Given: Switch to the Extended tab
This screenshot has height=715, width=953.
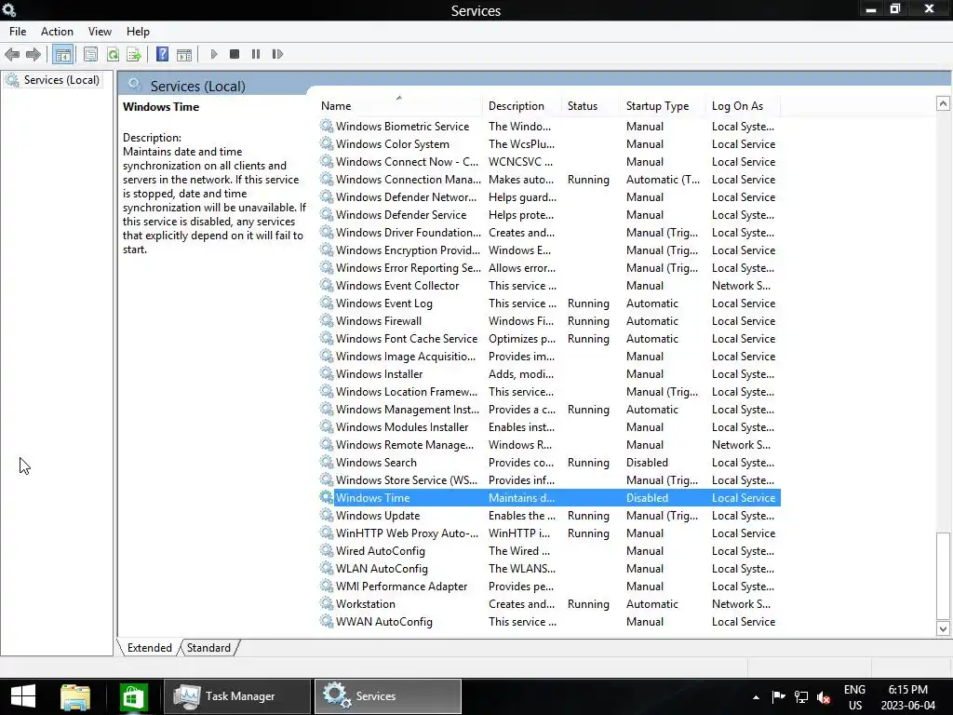Looking at the screenshot, I should coord(150,648).
